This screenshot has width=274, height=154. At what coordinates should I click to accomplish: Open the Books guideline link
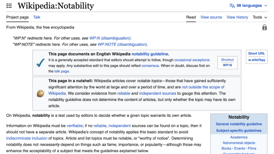click(x=226, y=149)
